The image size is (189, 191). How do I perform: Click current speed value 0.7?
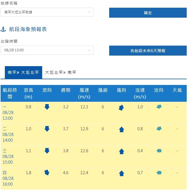pos(140,172)
